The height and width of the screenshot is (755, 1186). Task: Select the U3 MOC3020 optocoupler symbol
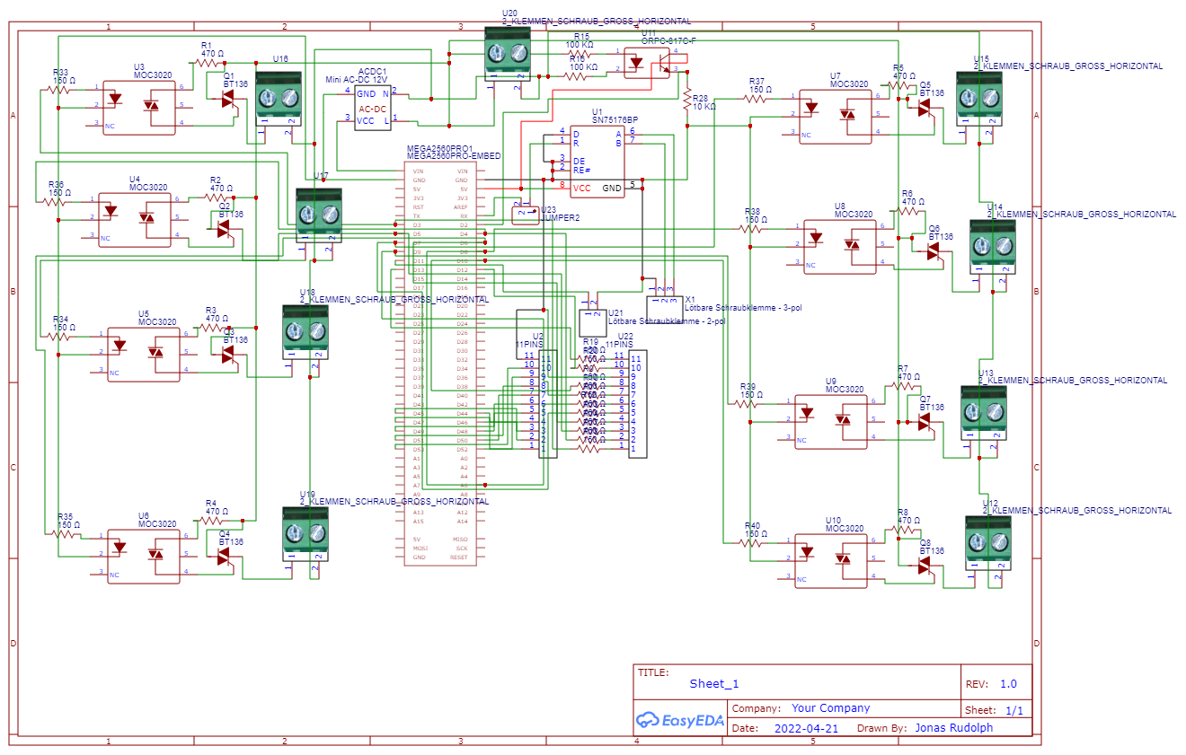click(139, 108)
